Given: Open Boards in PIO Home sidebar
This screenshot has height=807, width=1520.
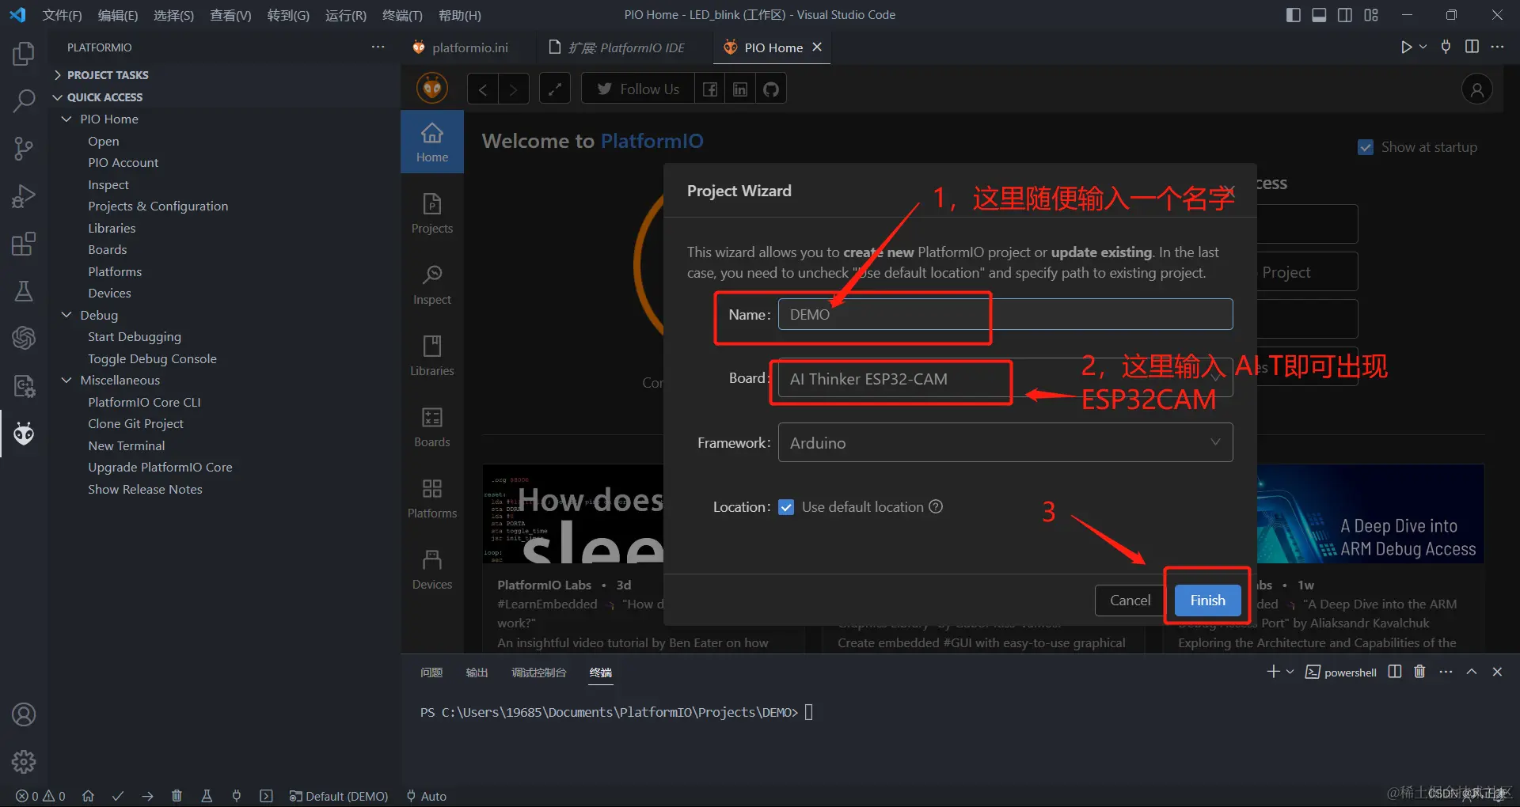Looking at the screenshot, I should point(432,427).
